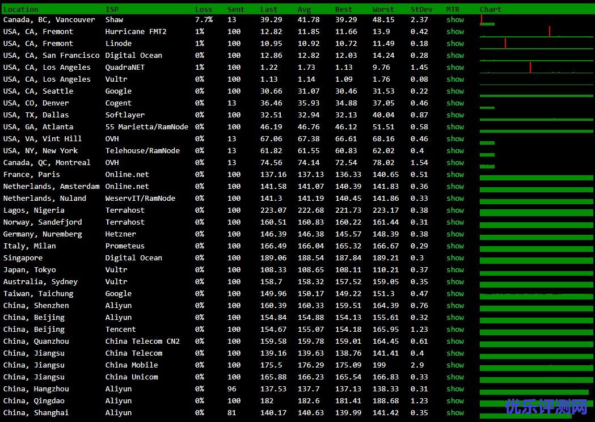This screenshot has width=595, height=422.
Task: Open 'show' link for Jiangsu China Unicom
Action: click(x=455, y=377)
